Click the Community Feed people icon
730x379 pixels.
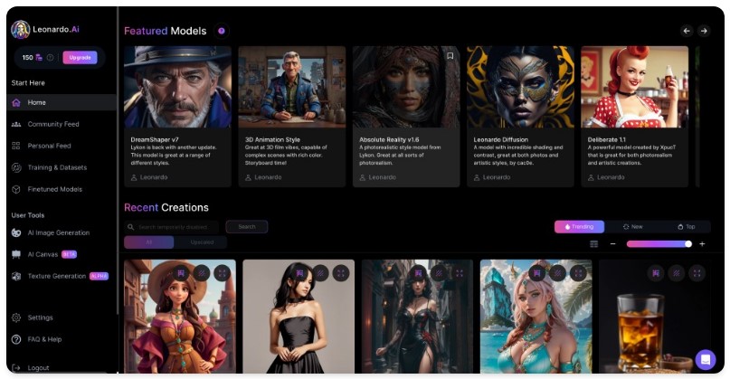click(16, 124)
